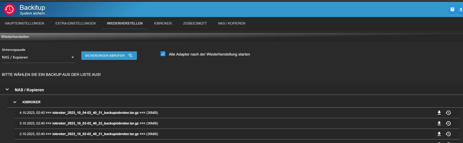Open the ioBroker tab
This screenshot has width=463, height=143.
point(163,23)
